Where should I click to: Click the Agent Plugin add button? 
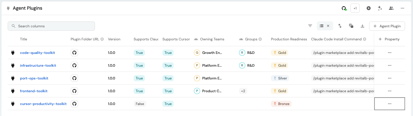tap(387, 26)
